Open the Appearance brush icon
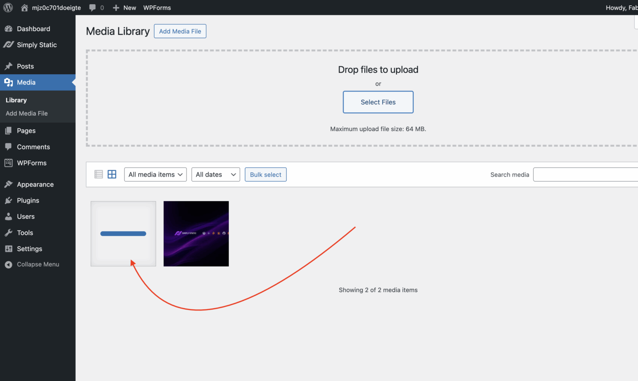Image resolution: width=638 pixels, height=381 pixels. (x=9, y=184)
